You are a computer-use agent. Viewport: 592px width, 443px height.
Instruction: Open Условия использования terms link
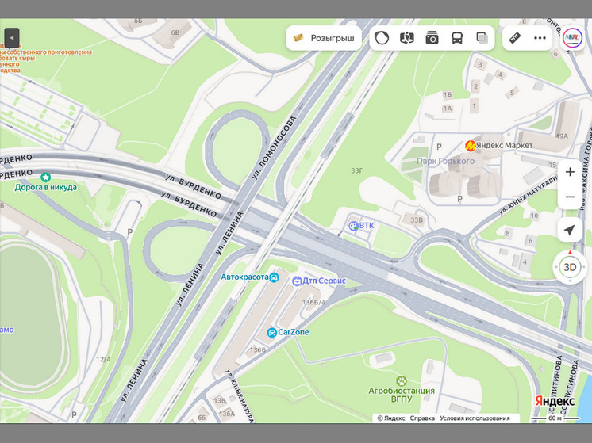click(x=475, y=418)
